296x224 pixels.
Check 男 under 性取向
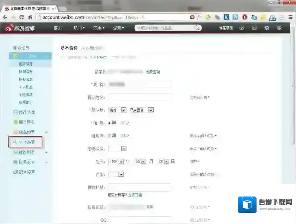point(109,136)
